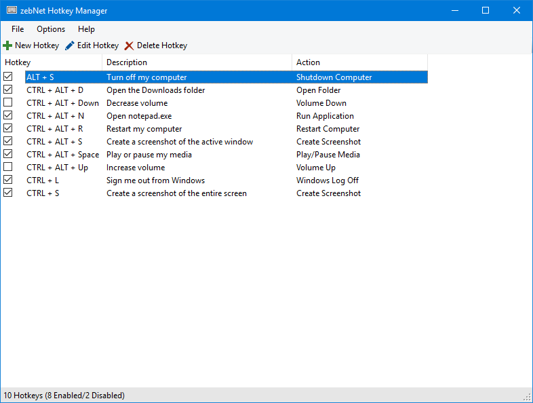Disable the ALT + S hotkey checkbox
533x403 pixels.
click(x=8, y=77)
